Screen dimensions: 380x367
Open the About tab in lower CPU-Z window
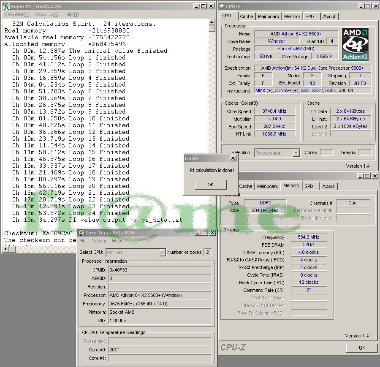tap(328, 186)
